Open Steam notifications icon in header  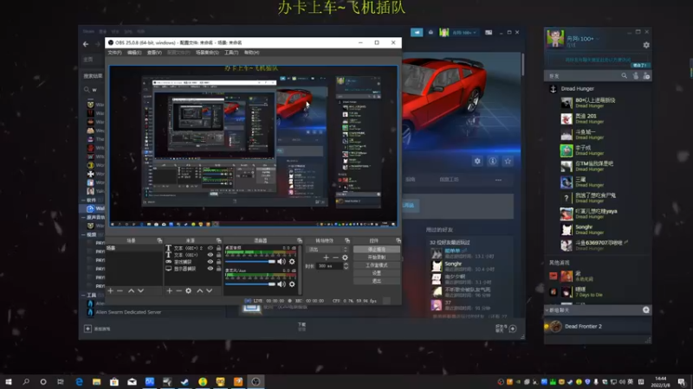(x=431, y=33)
